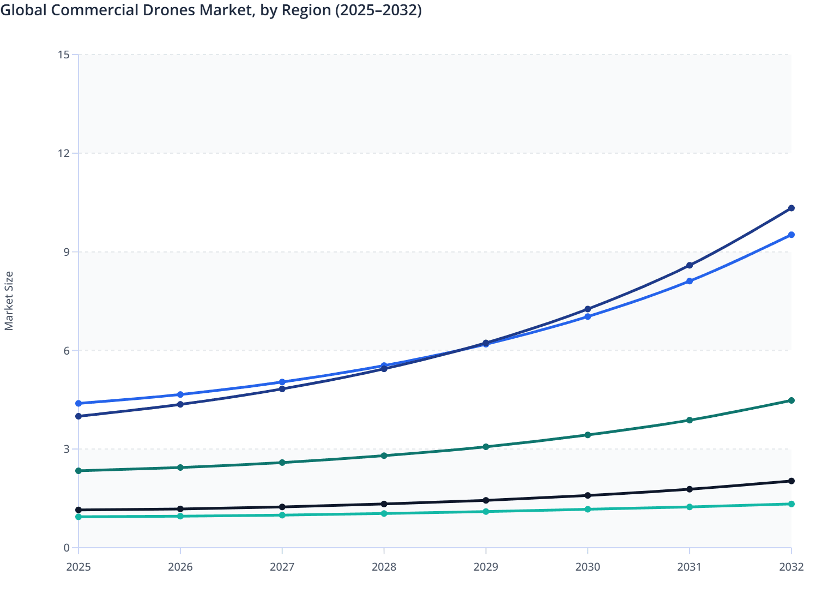This screenshot has height=611, width=822.
Task: Select the 2032 endpoint of the light teal line
Action: pyautogui.click(x=791, y=504)
